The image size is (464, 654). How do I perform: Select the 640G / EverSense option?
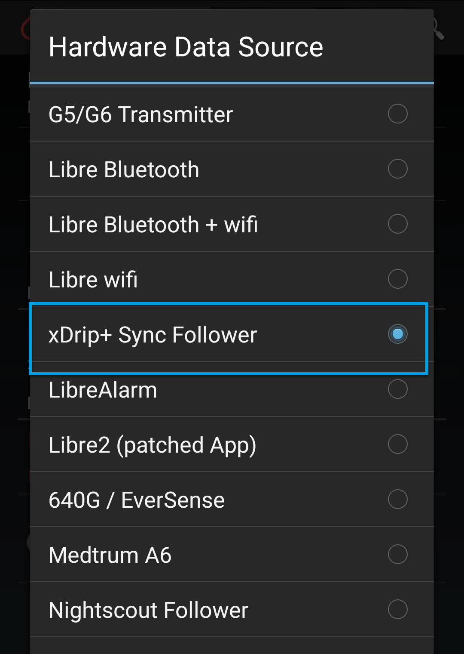pos(397,499)
